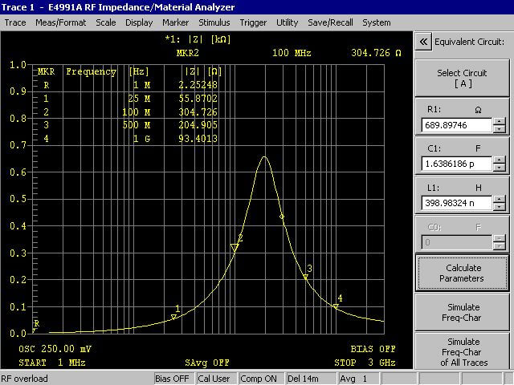Select marker 3 triangle on trace
The height and width of the screenshot is (385, 514).
click(305, 278)
